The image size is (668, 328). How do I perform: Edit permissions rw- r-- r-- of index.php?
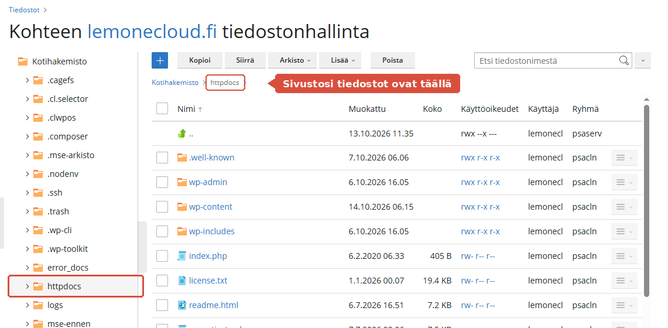click(x=478, y=256)
